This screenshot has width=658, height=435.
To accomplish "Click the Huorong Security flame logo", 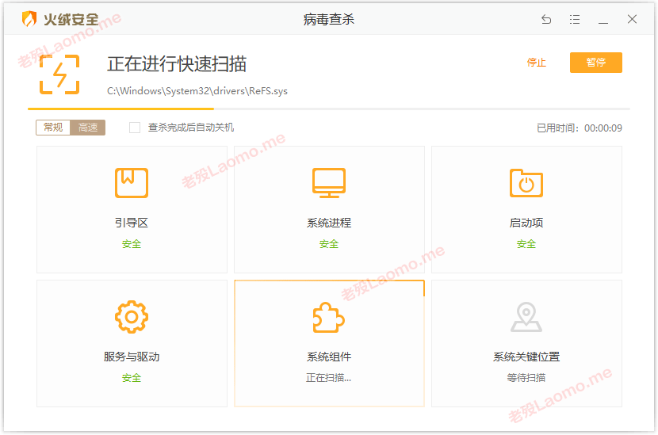I will 29,19.
